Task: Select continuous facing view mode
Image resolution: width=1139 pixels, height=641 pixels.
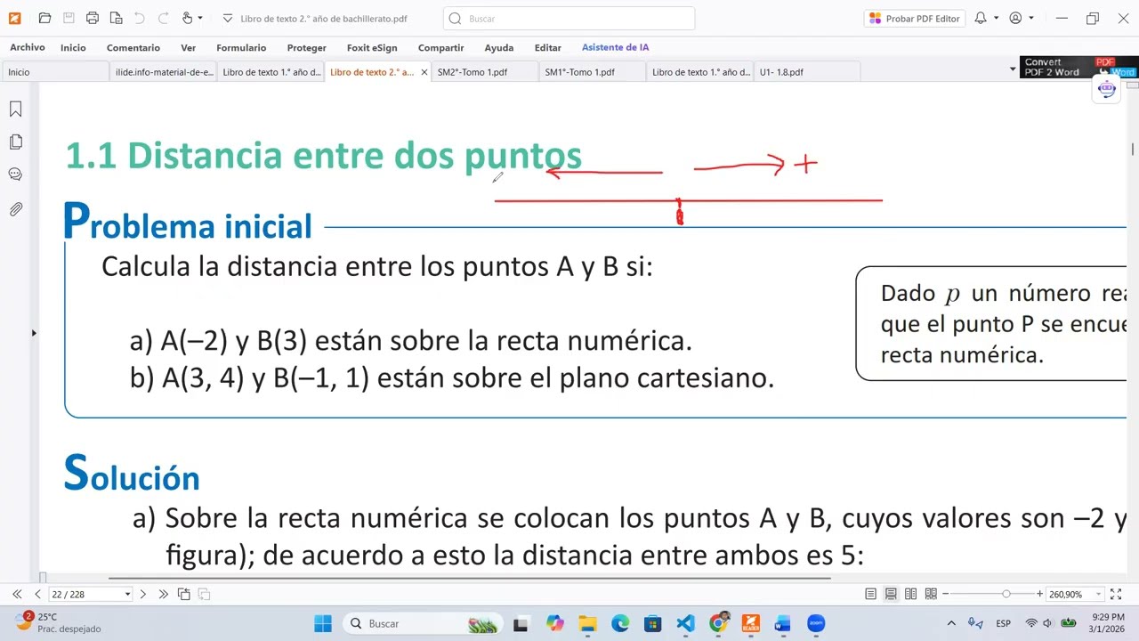Action: tap(931, 594)
